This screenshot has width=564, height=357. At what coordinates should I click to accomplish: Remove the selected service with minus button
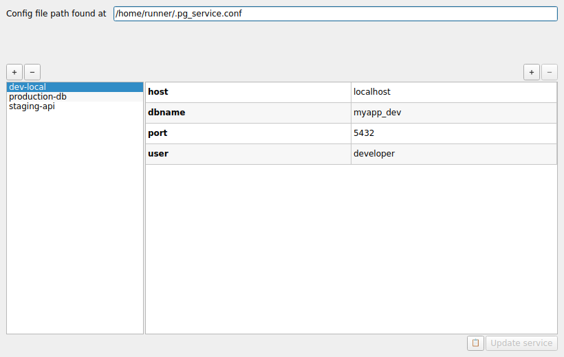point(32,72)
